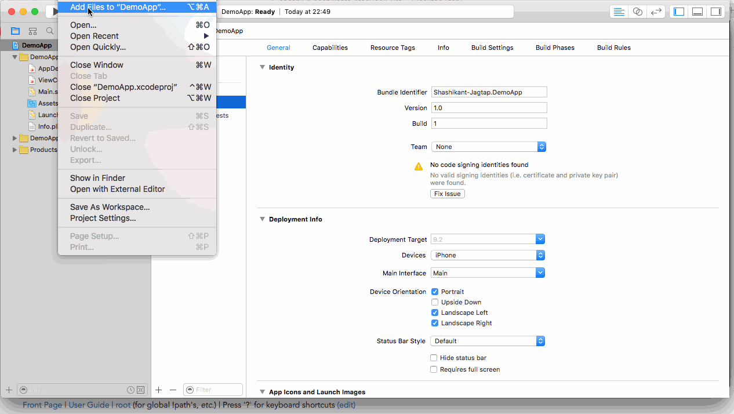Expand the Products group triangle
The height and width of the screenshot is (414, 734).
15,150
